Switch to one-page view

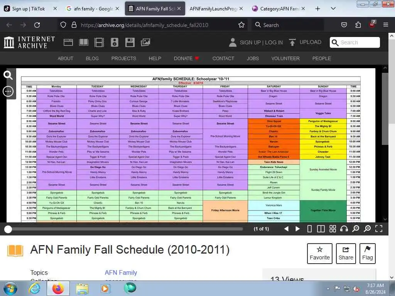point(310,229)
